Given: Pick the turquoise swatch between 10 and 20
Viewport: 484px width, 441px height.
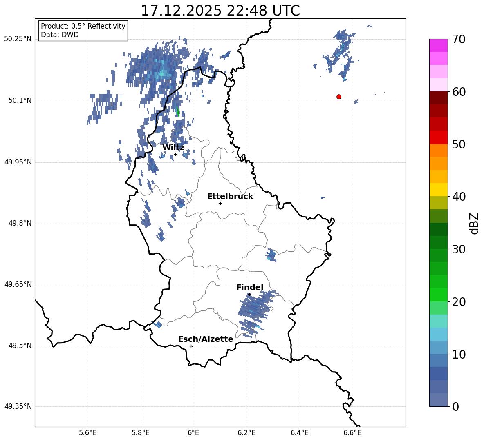Looking at the screenshot, I should (439, 321).
